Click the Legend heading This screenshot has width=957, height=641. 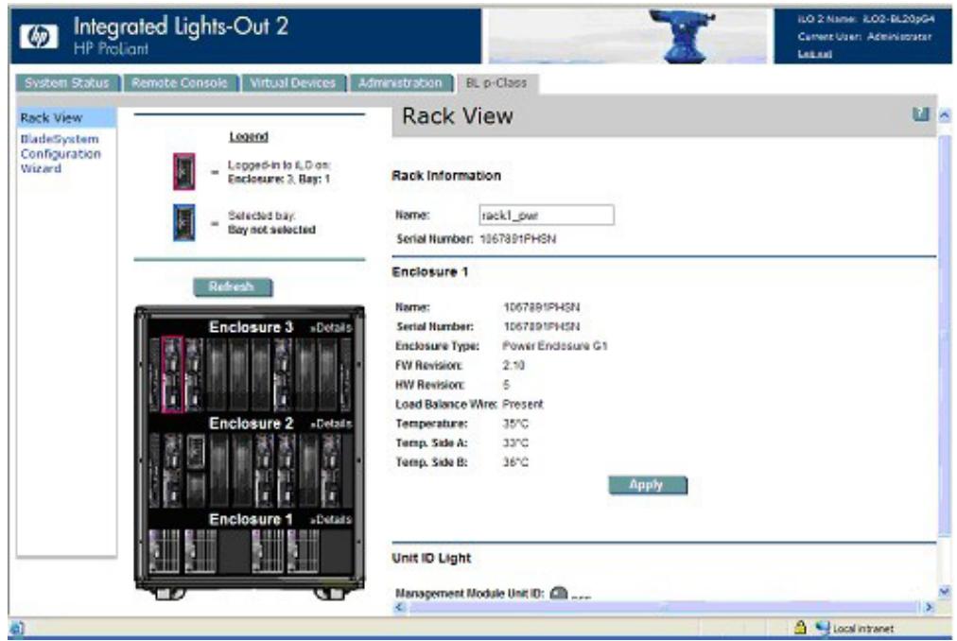click(249, 137)
